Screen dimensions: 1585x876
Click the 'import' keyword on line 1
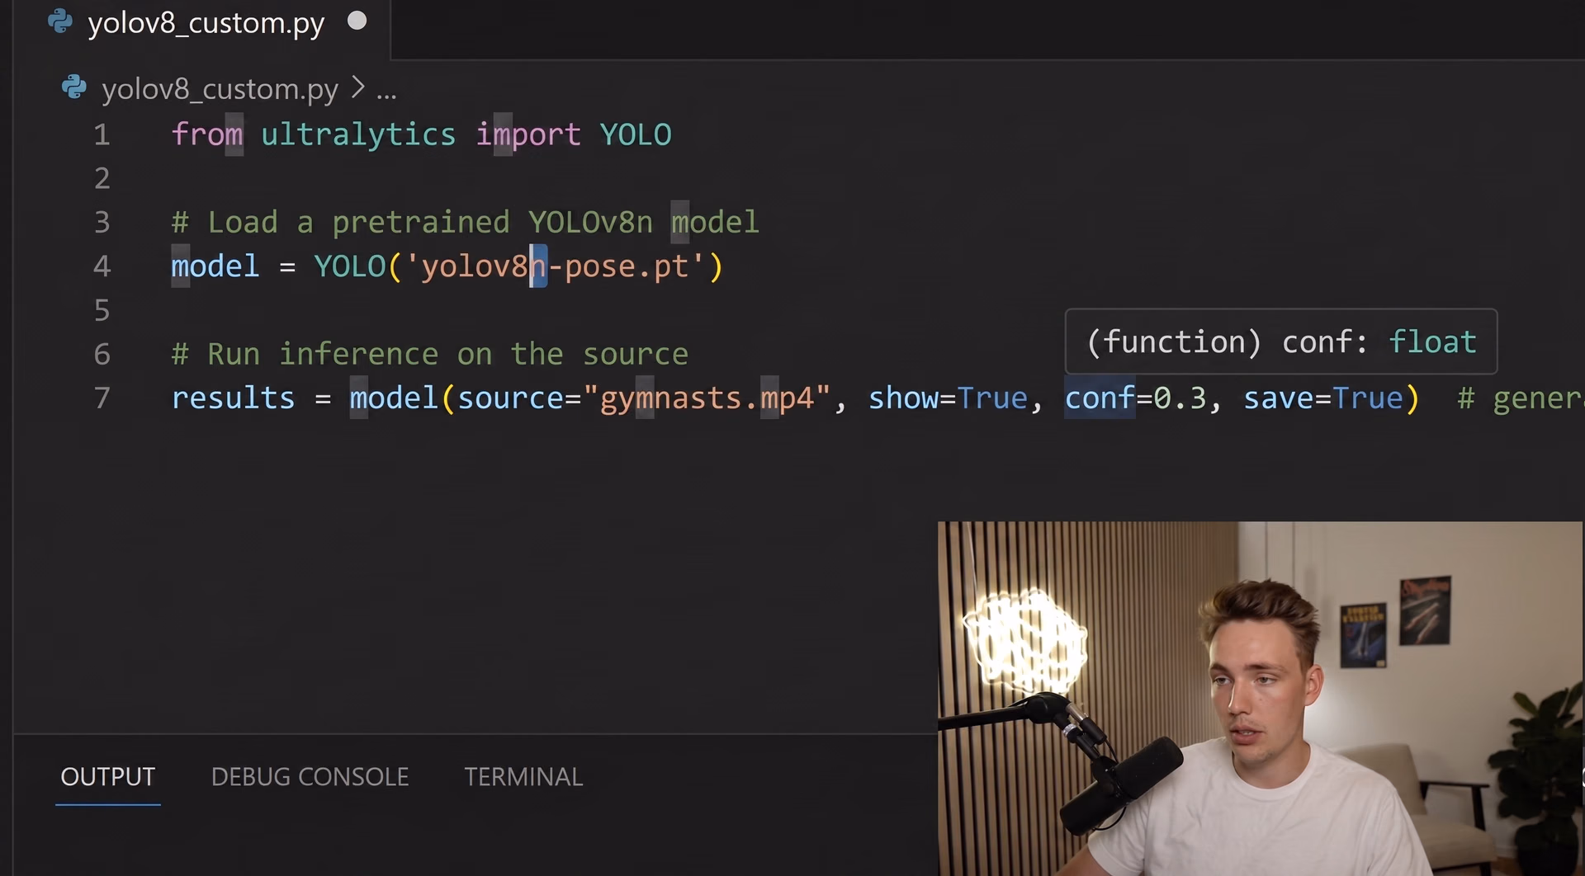pos(528,134)
